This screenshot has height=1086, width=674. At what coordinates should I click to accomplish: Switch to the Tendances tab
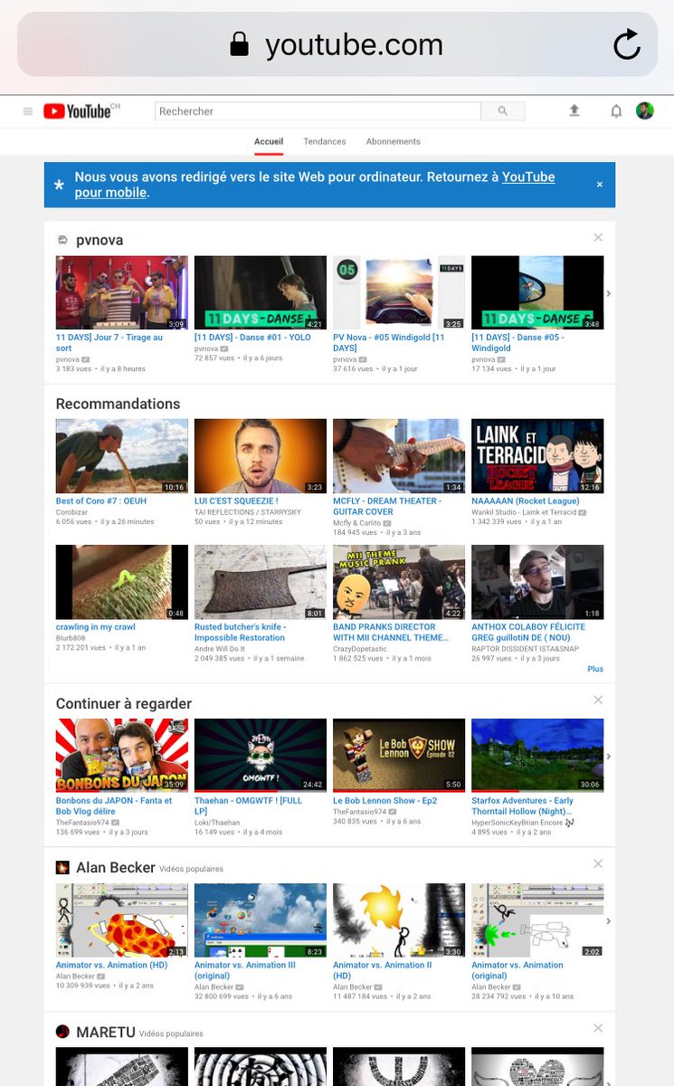click(325, 141)
